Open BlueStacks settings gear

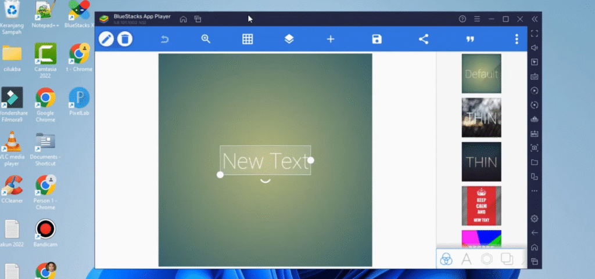coord(535,218)
